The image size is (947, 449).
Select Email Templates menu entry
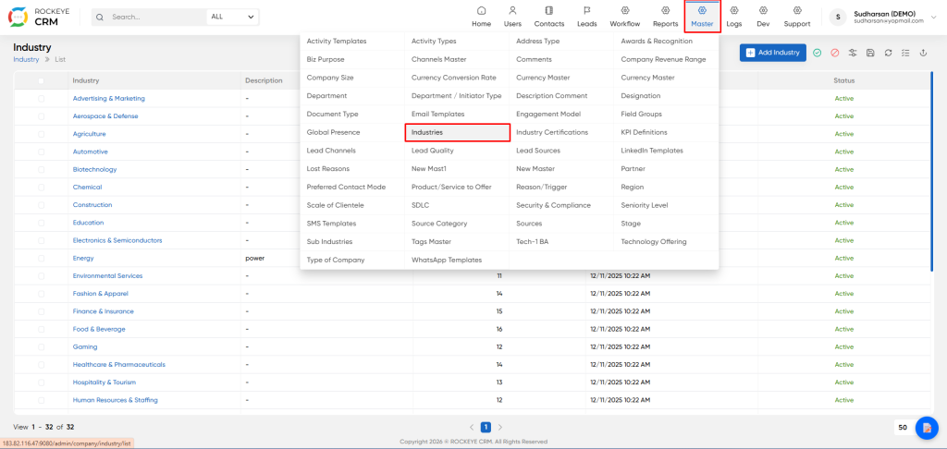point(437,114)
